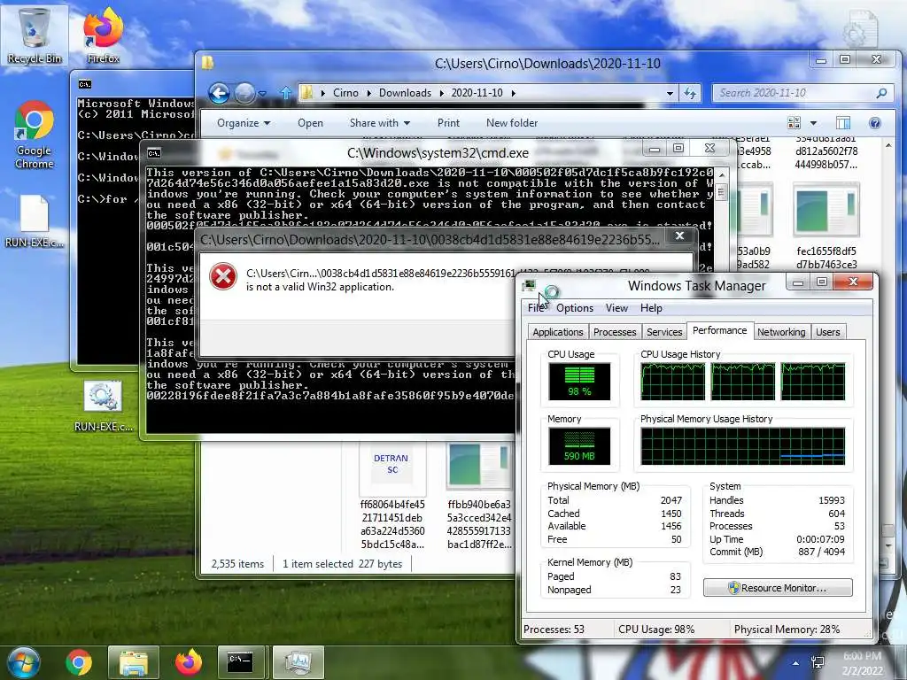
Task: Select the blank RUN-EXE file icon on desktop
Action: click(x=35, y=221)
